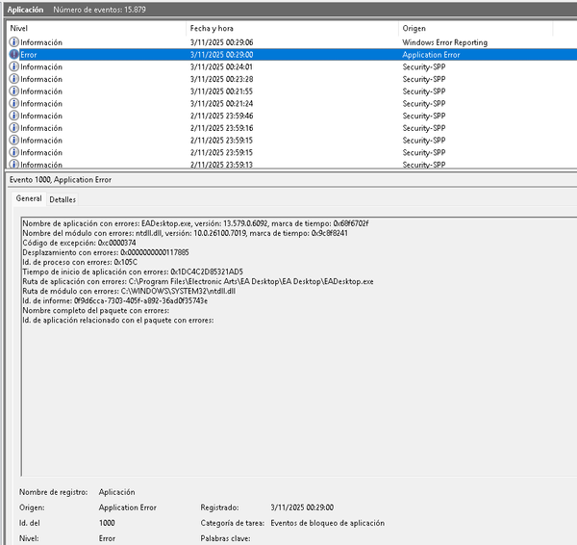Click the info icon on the 00:29:06 event
Screen dimensions: 577x545
click(13, 42)
